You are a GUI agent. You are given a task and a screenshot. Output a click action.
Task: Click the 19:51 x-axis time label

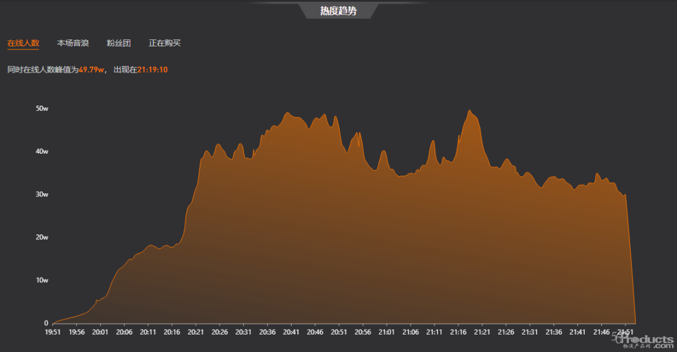point(52,333)
